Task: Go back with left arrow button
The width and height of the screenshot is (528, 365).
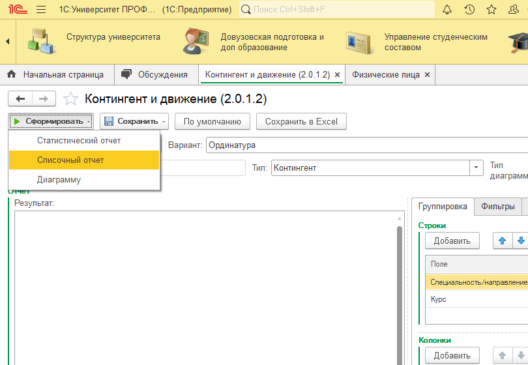Action: click(x=20, y=98)
